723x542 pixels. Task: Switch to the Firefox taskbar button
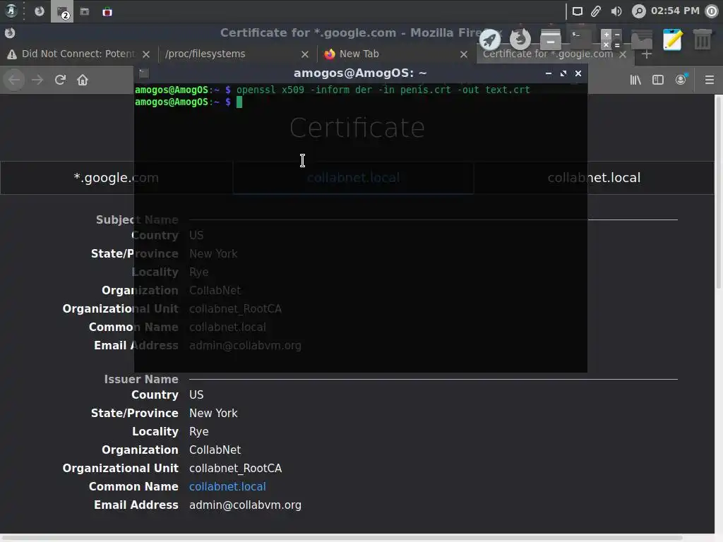pos(40,11)
